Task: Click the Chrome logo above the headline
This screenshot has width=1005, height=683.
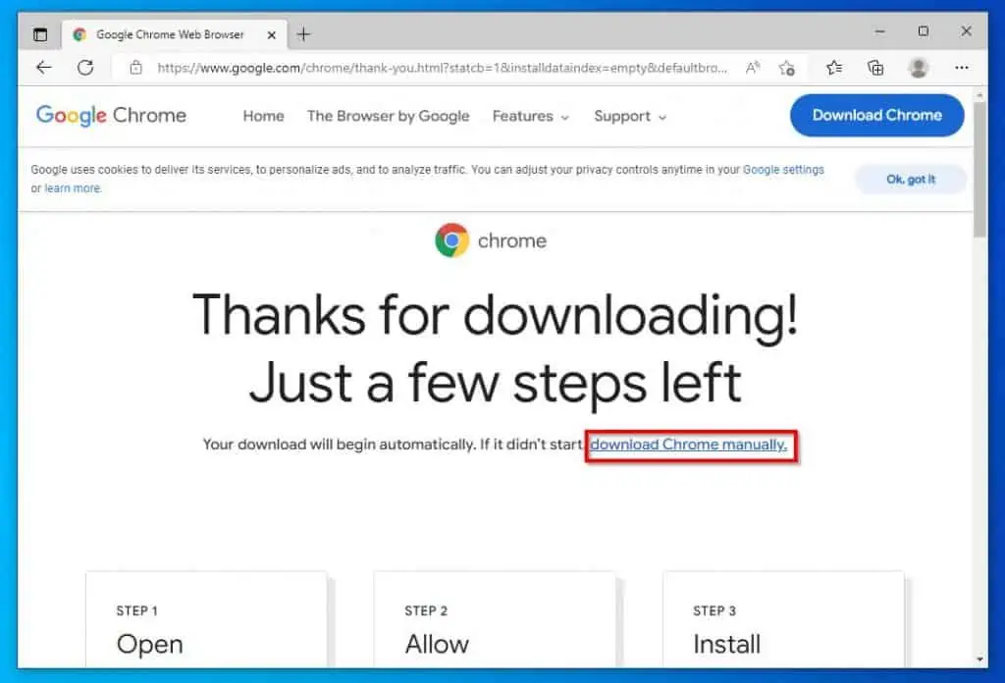Action: point(491,240)
